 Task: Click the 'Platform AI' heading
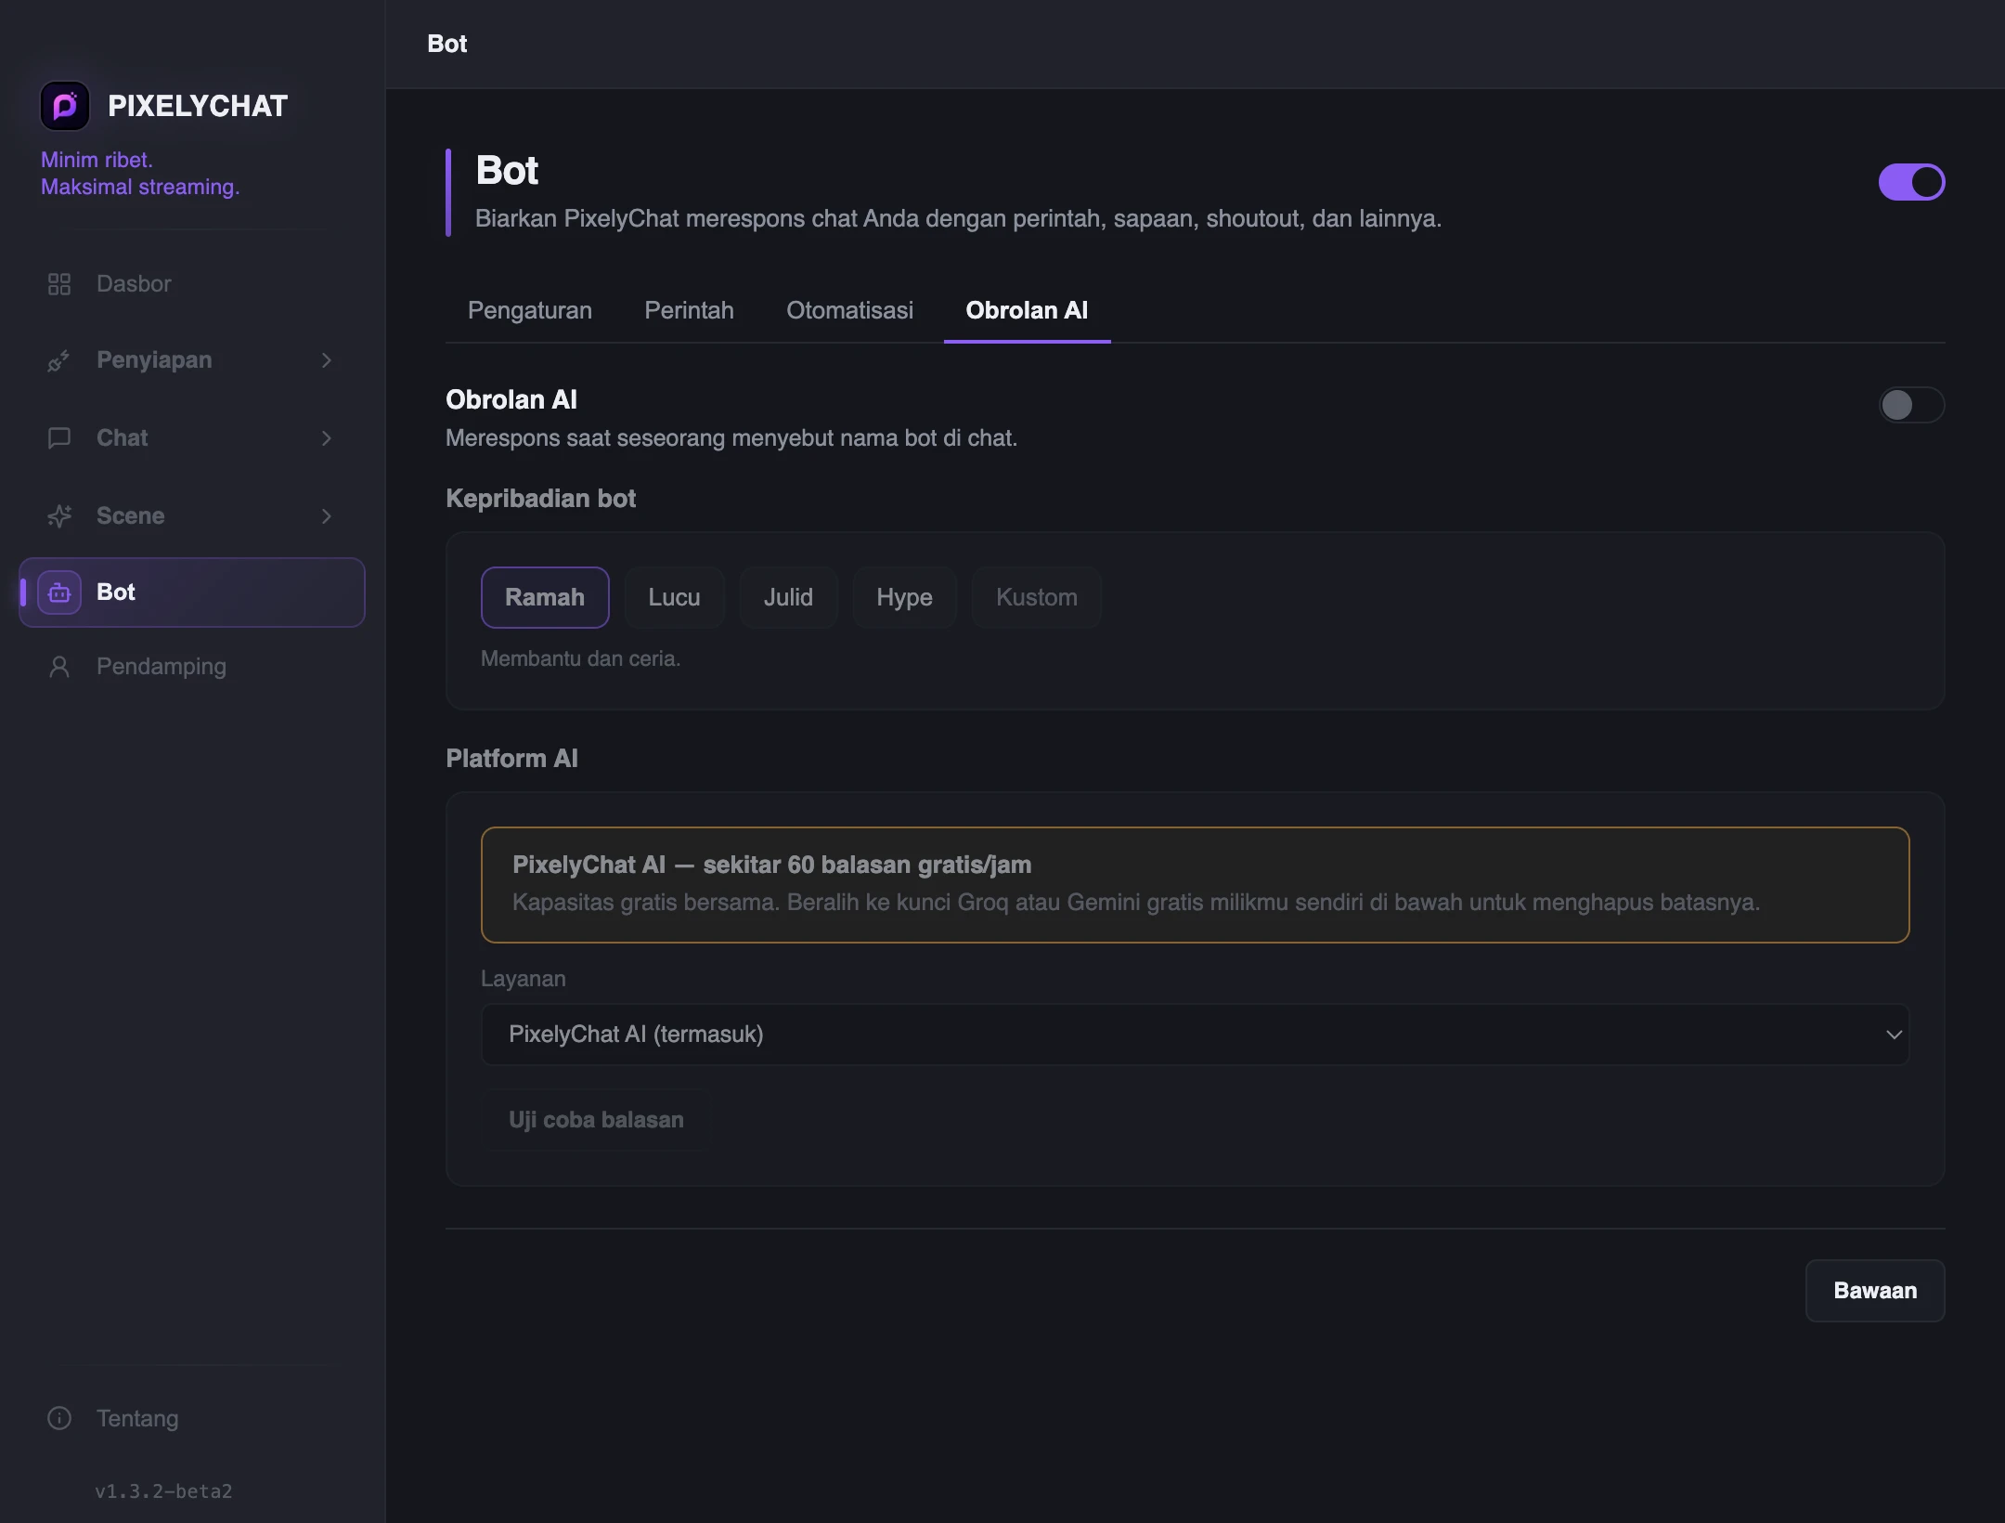(x=511, y=759)
